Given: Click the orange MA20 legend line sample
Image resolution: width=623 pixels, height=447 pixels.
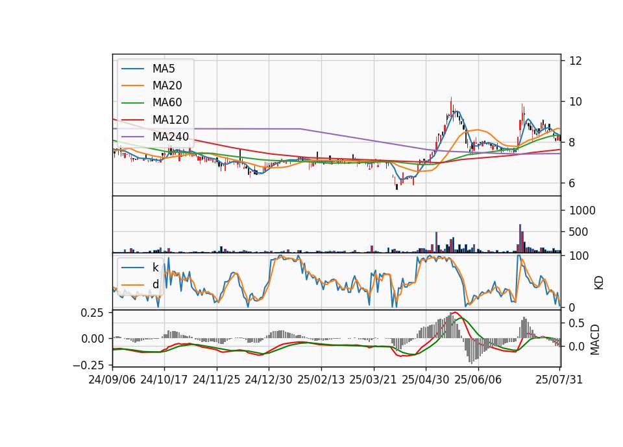Looking at the screenshot, I should tap(132, 86).
